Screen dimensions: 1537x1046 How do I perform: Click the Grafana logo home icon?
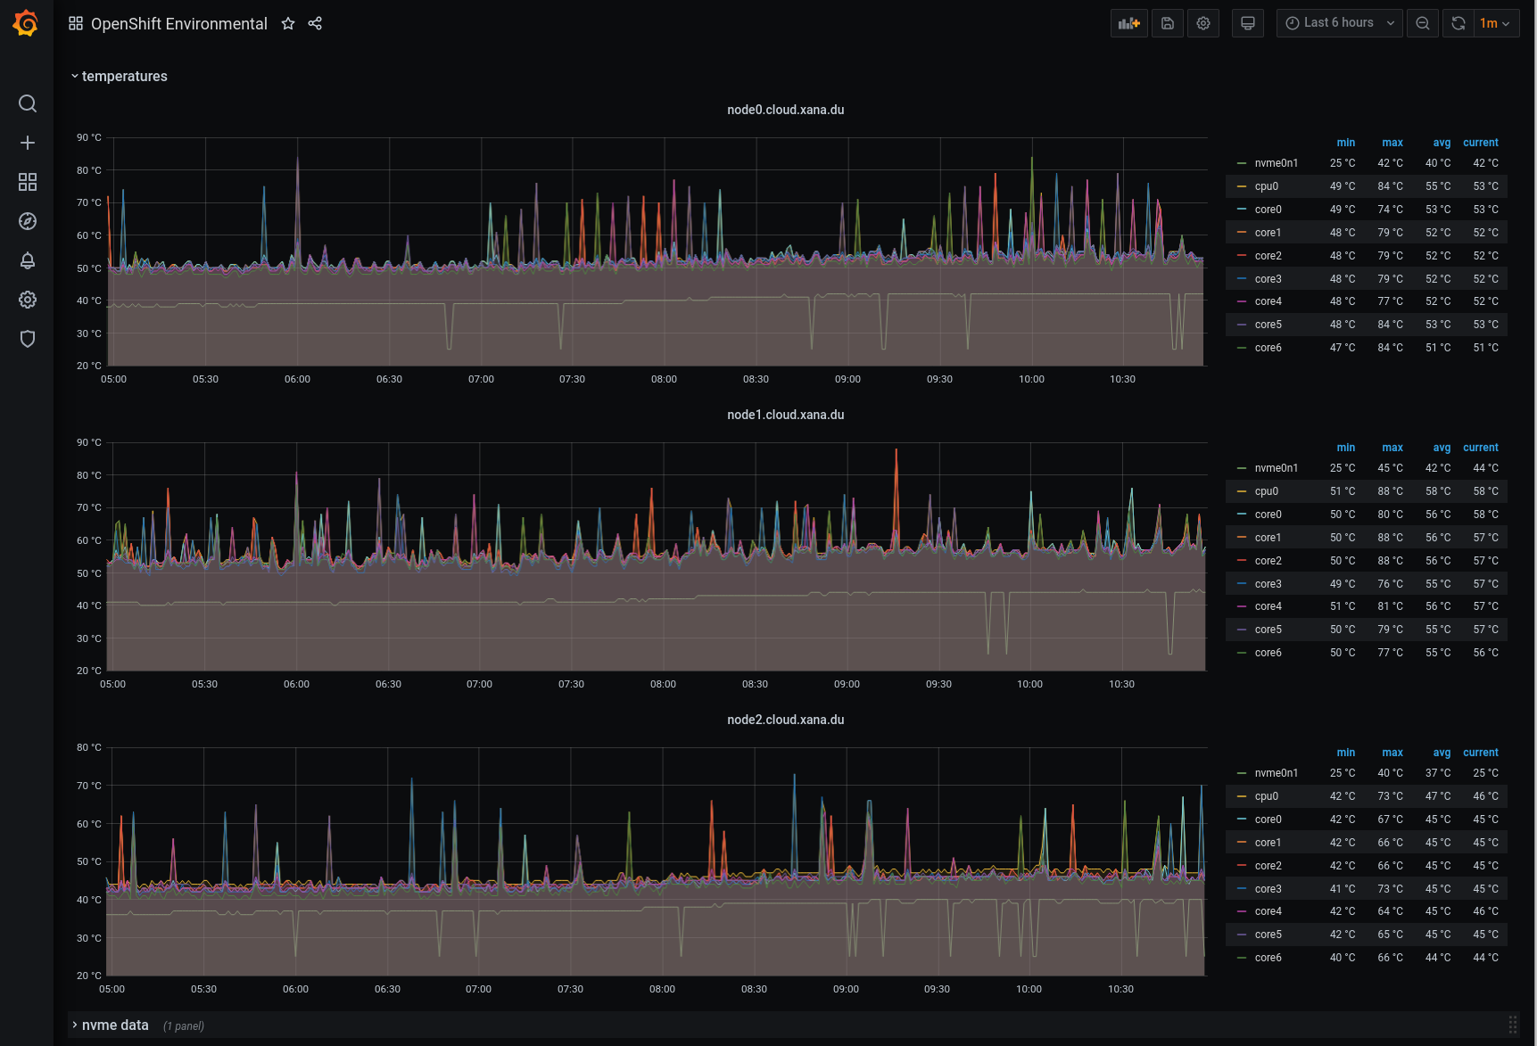(26, 23)
